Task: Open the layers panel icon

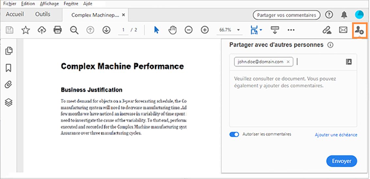Action: point(9,102)
